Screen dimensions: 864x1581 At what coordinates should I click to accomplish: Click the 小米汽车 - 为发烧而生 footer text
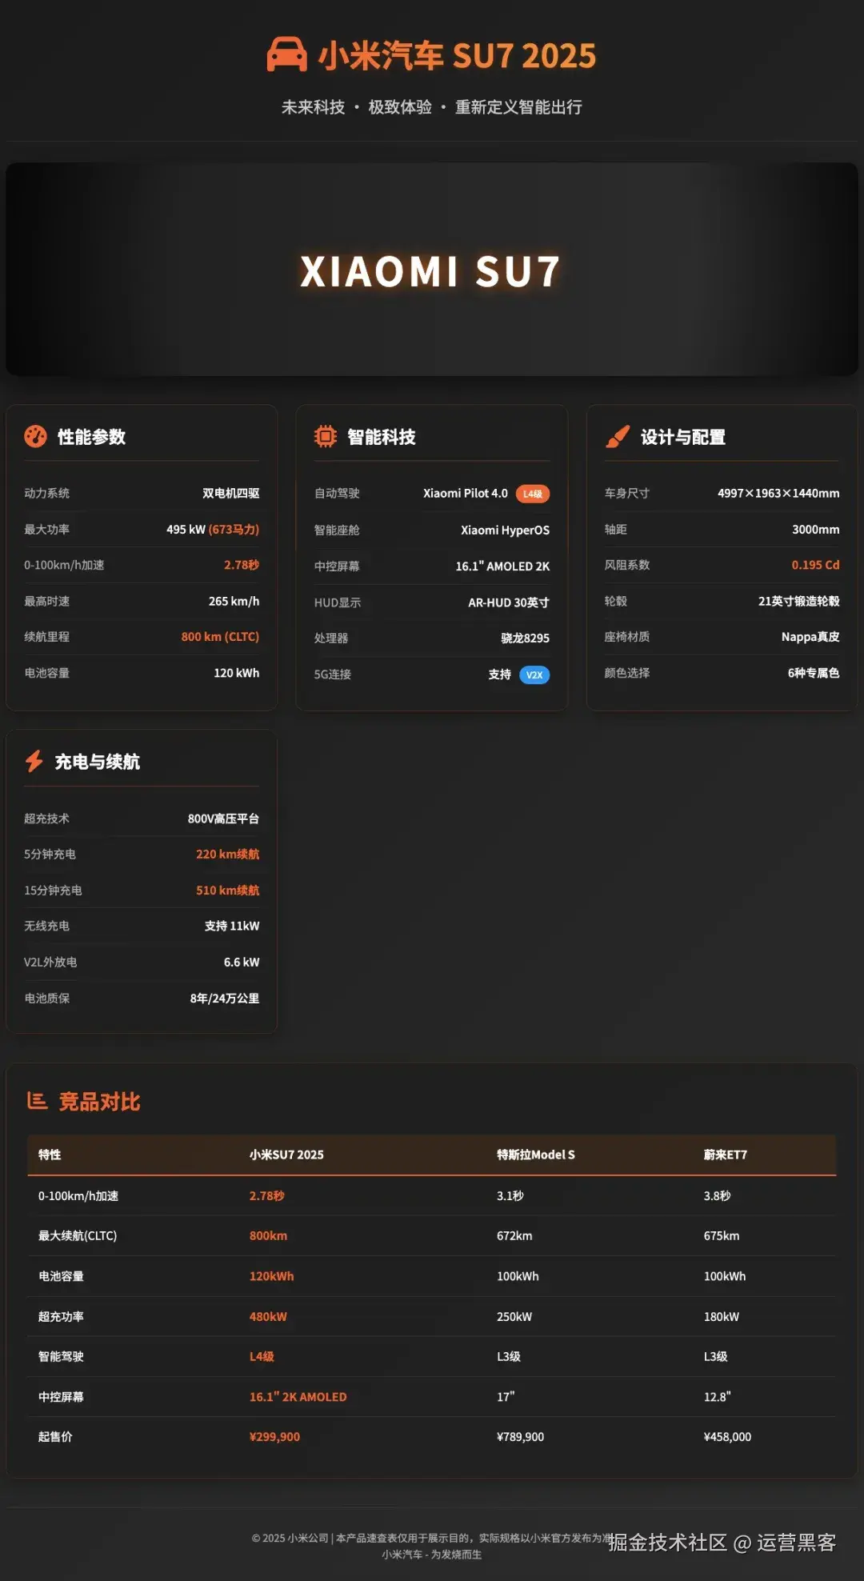pyautogui.click(x=432, y=1555)
